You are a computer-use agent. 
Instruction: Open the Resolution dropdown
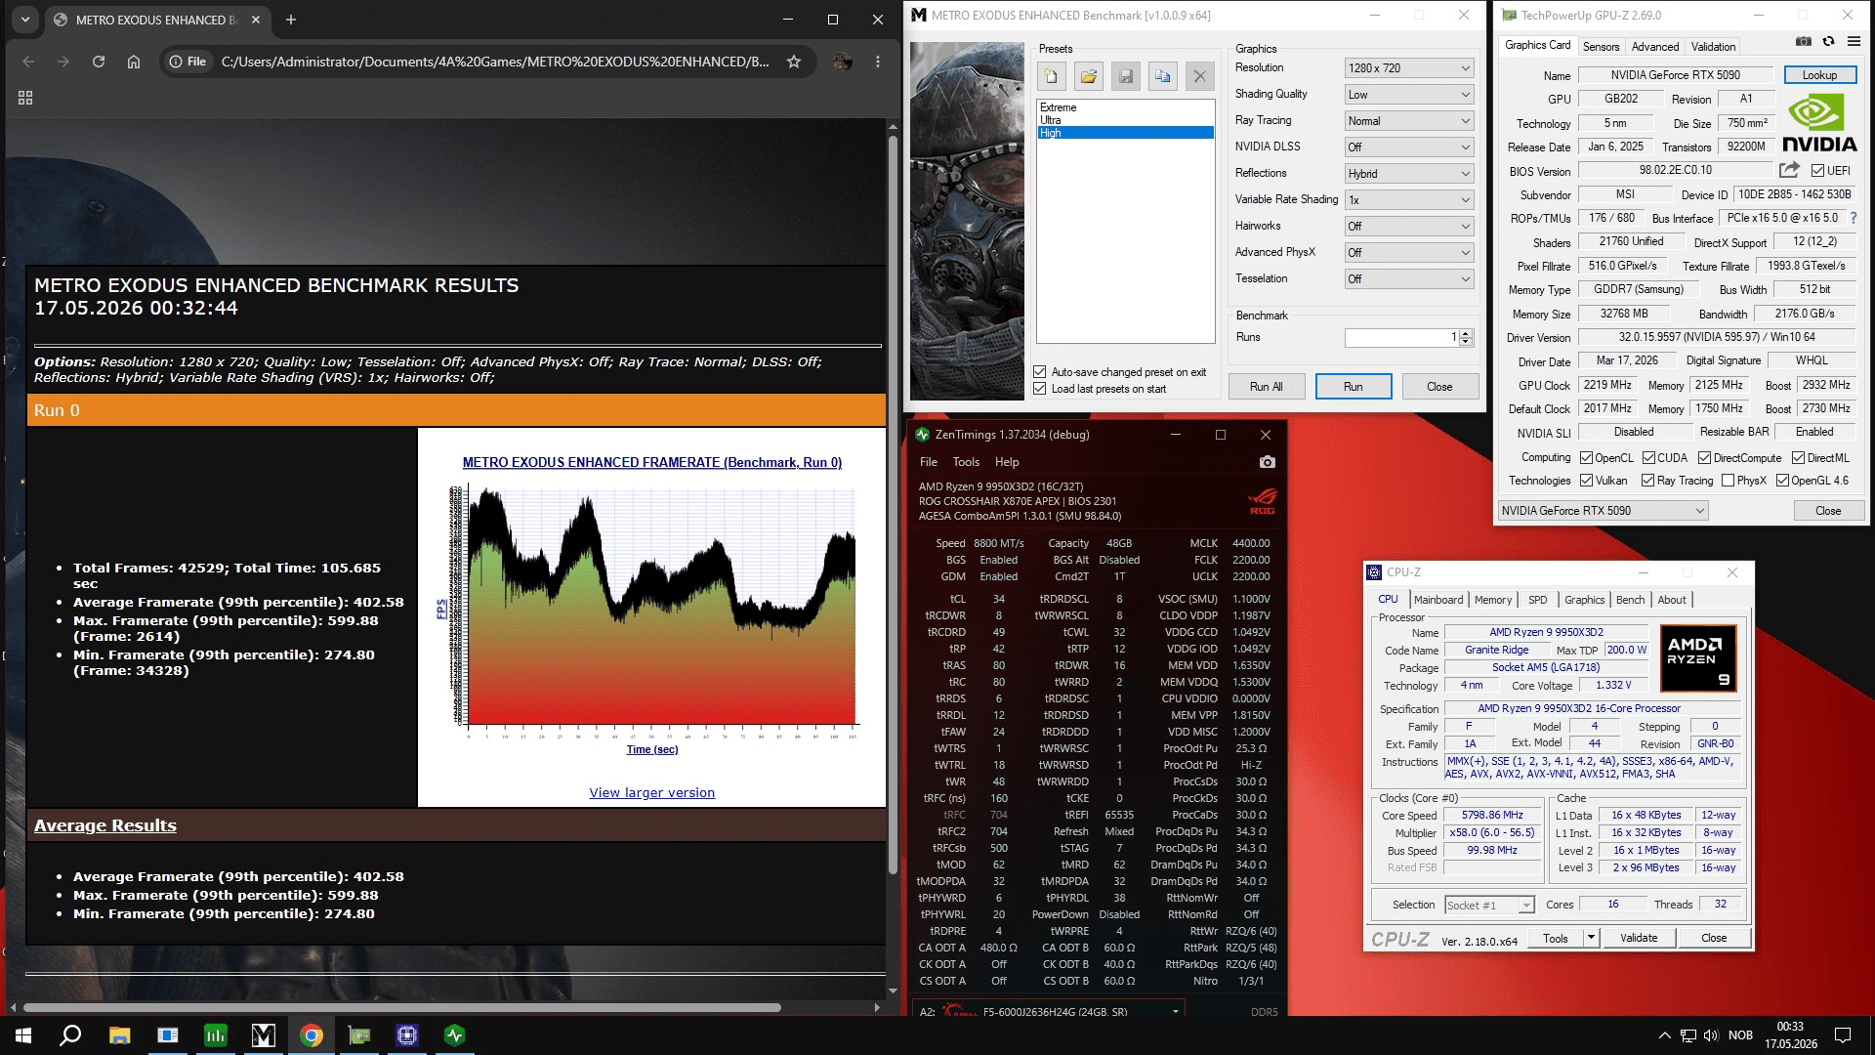coord(1409,68)
